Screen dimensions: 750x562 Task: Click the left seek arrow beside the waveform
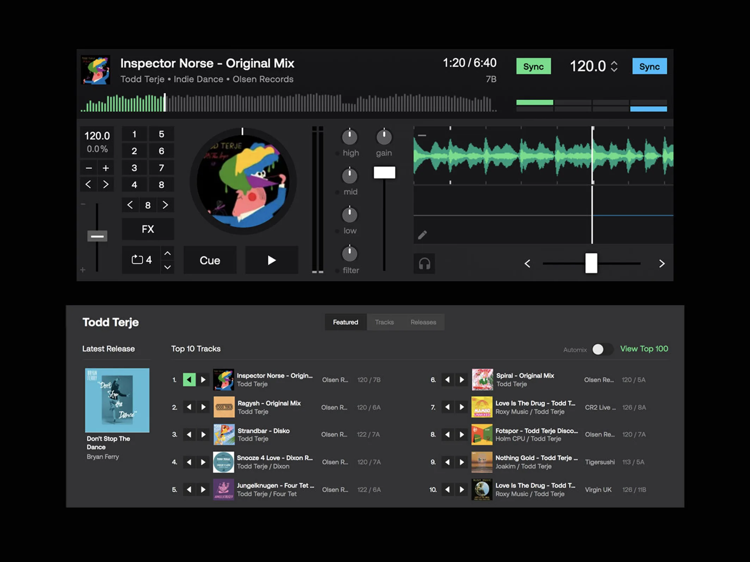point(528,263)
